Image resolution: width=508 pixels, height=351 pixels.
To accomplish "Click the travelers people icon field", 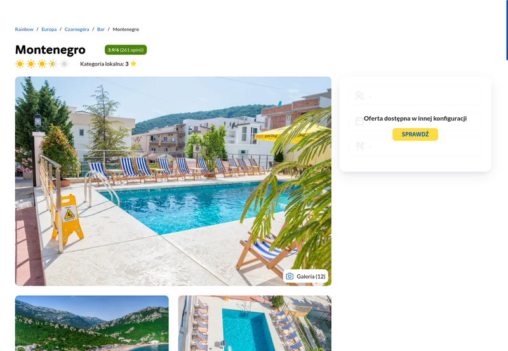I will pos(415,95).
